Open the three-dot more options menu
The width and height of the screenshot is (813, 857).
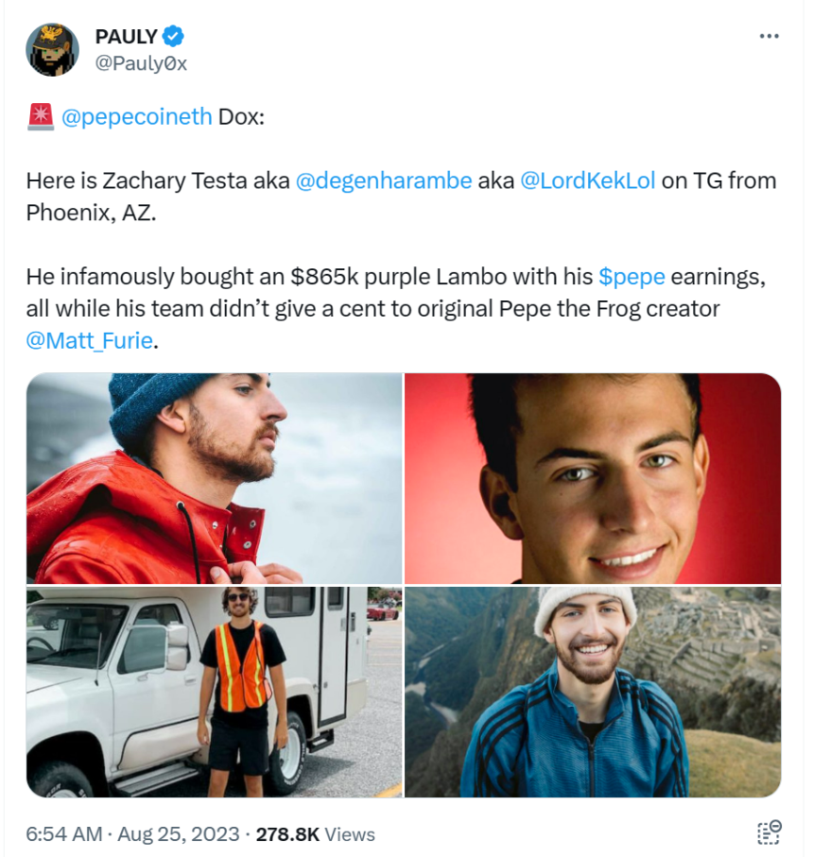point(770,36)
